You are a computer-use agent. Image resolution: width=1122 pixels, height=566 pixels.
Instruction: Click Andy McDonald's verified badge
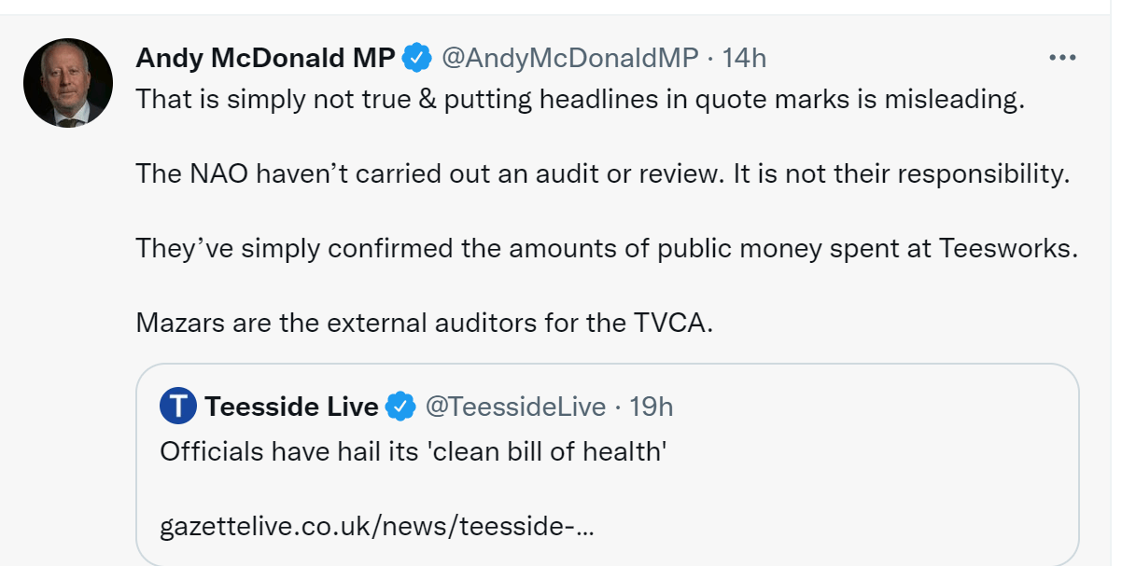click(x=416, y=59)
